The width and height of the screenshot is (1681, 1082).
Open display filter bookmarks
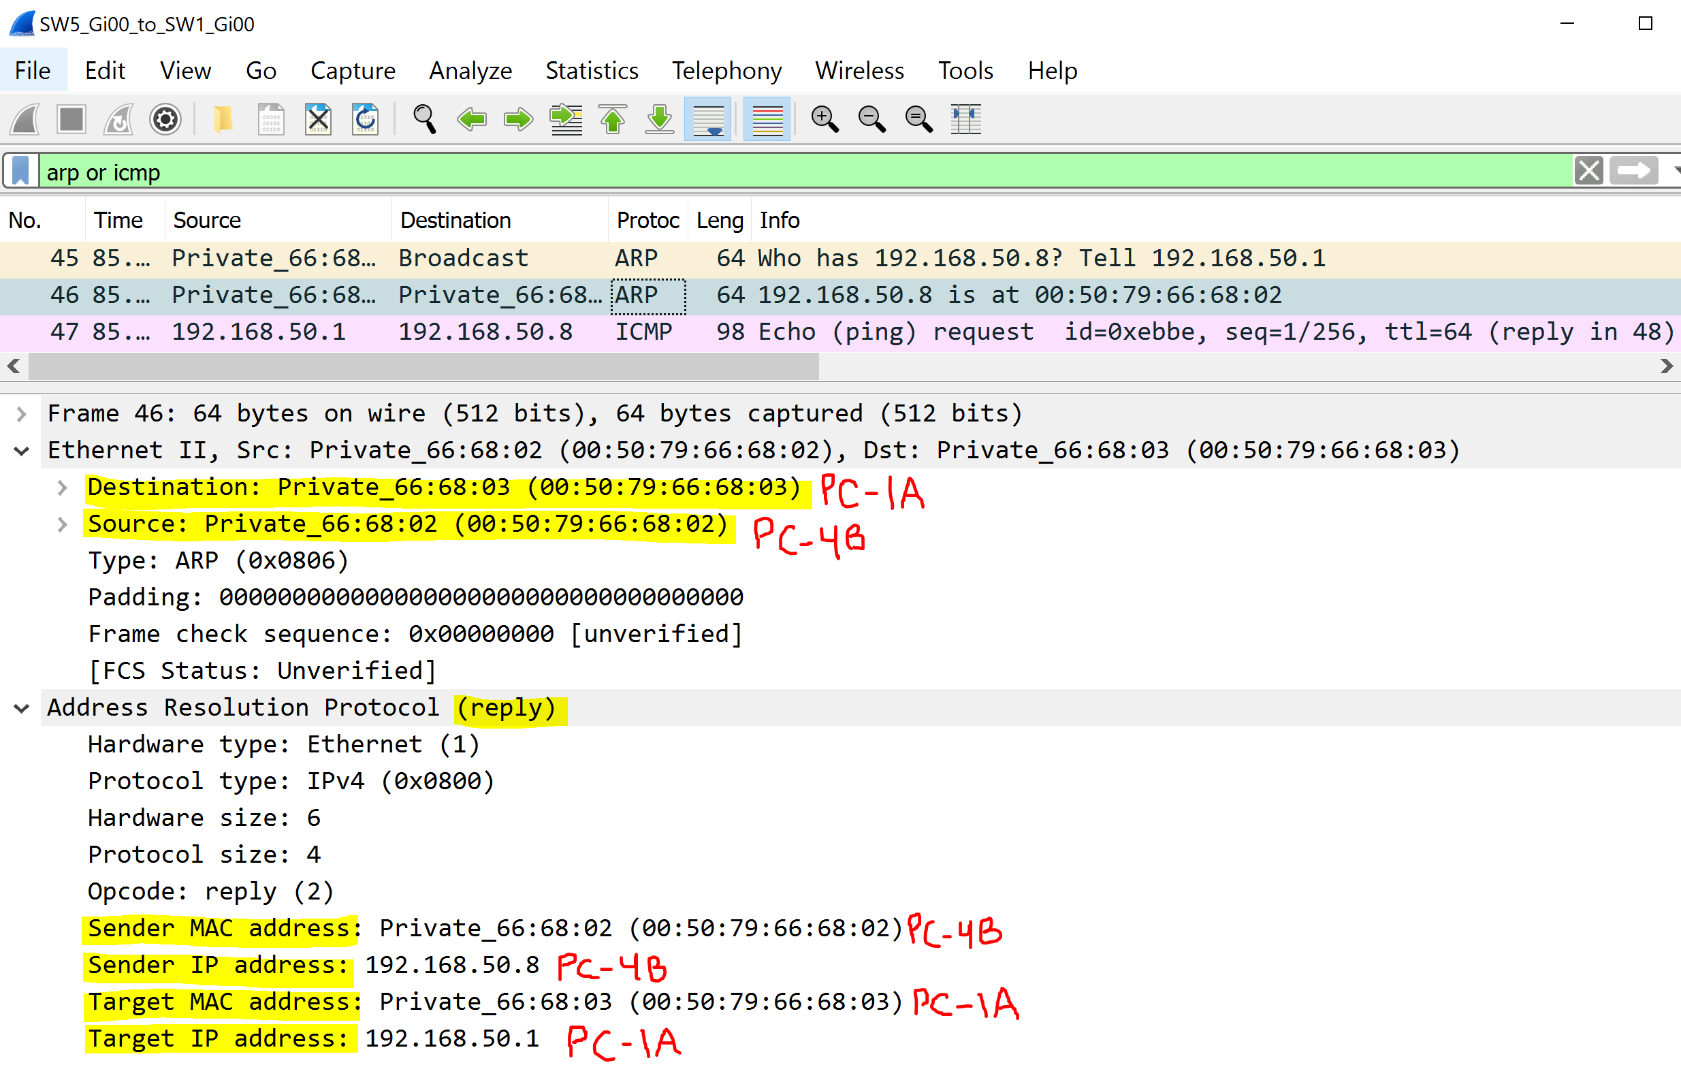[x=21, y=171]
